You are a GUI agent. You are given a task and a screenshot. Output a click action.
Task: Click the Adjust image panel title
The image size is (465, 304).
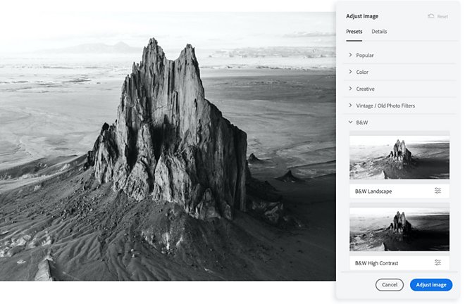click(x=362, y=16)
